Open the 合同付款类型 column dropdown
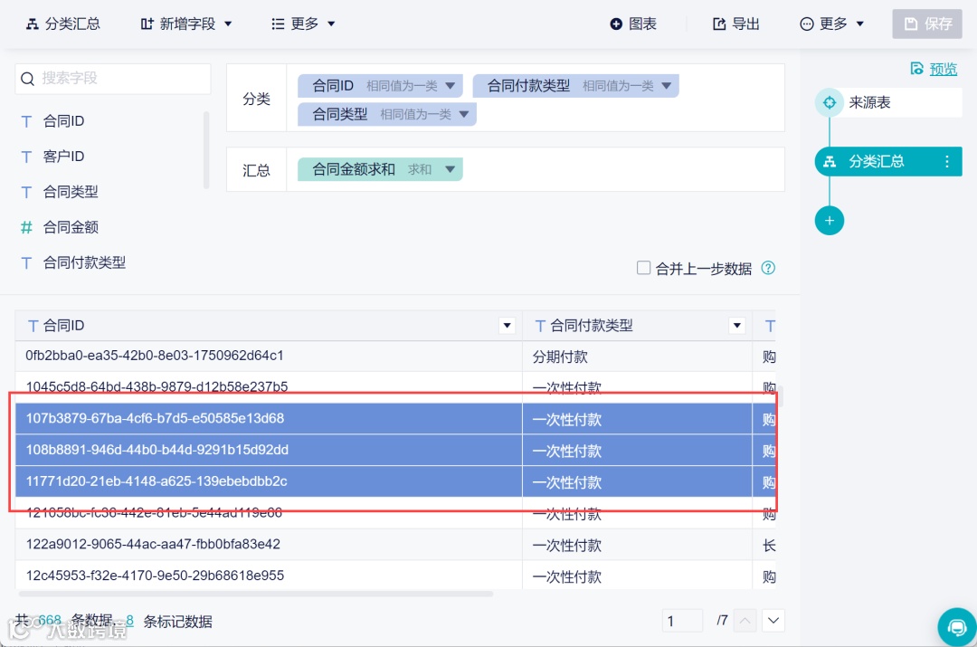The width and height of the screenshot is (977, 647). 737,325
